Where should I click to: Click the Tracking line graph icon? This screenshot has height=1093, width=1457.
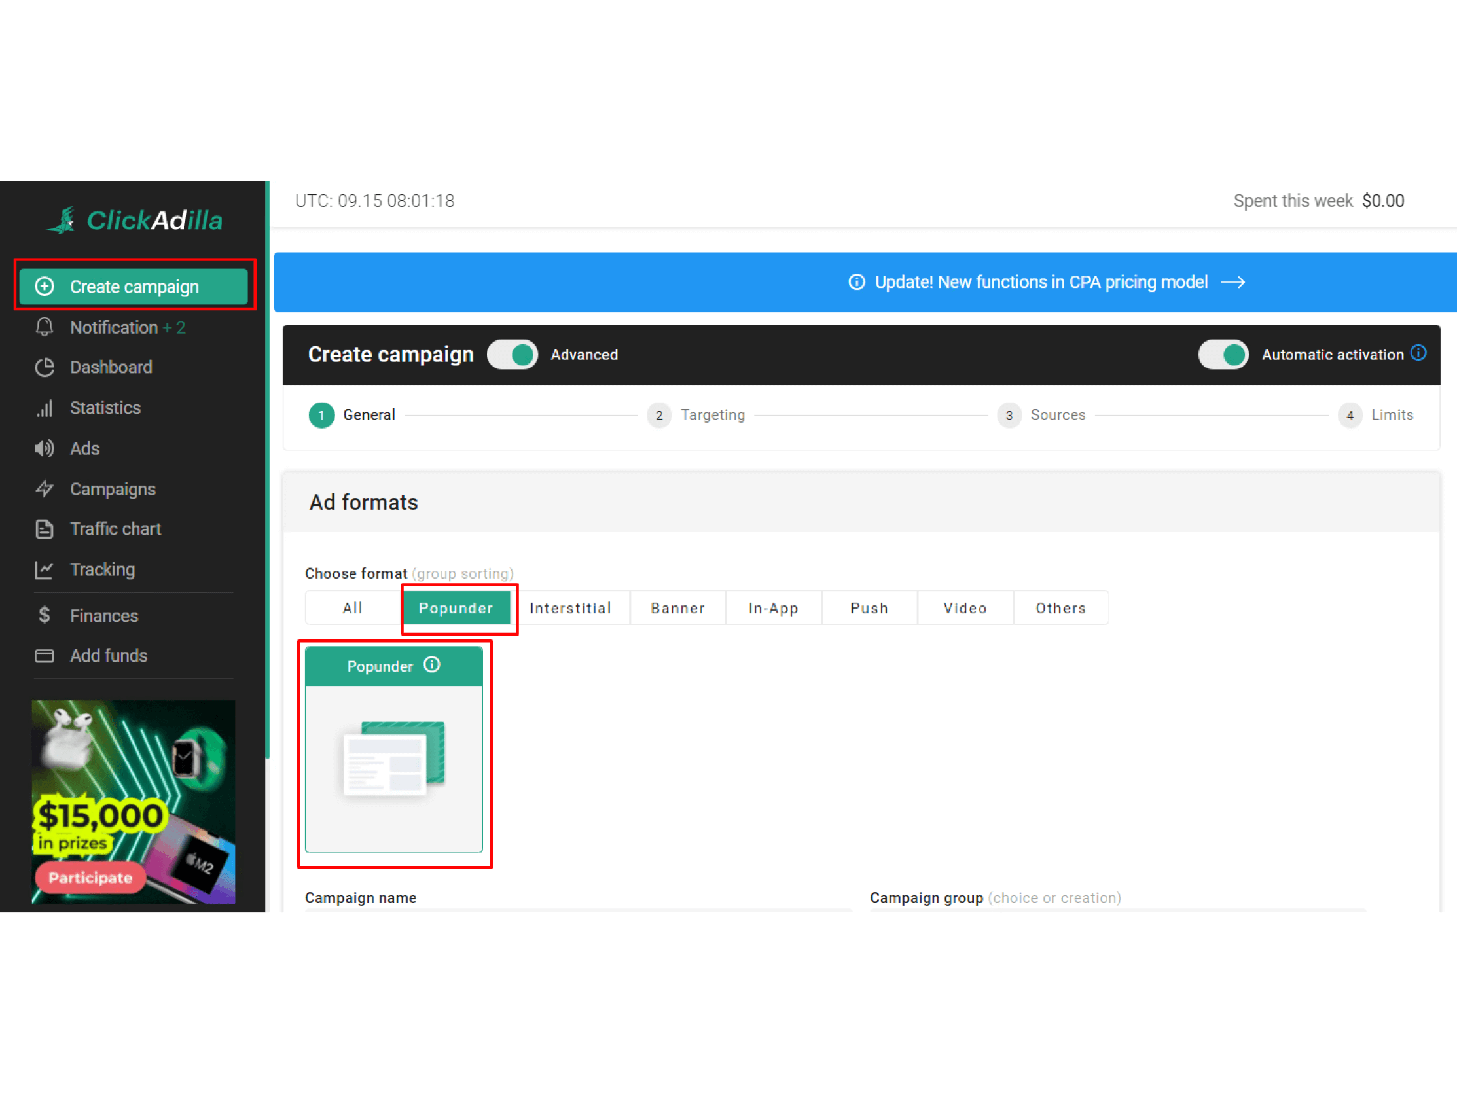coord(44,570)
